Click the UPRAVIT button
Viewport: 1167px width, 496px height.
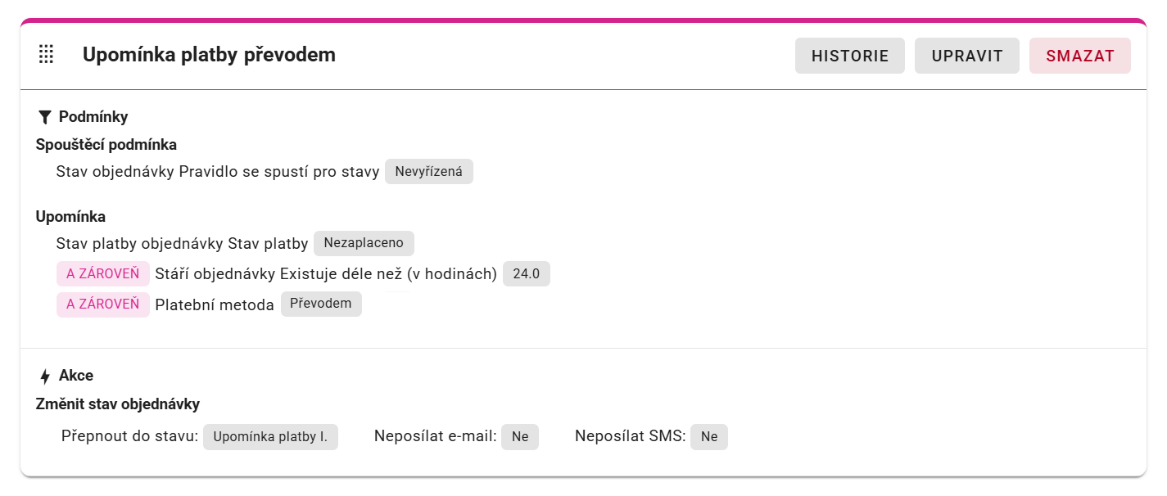click(x=967, y=56)
